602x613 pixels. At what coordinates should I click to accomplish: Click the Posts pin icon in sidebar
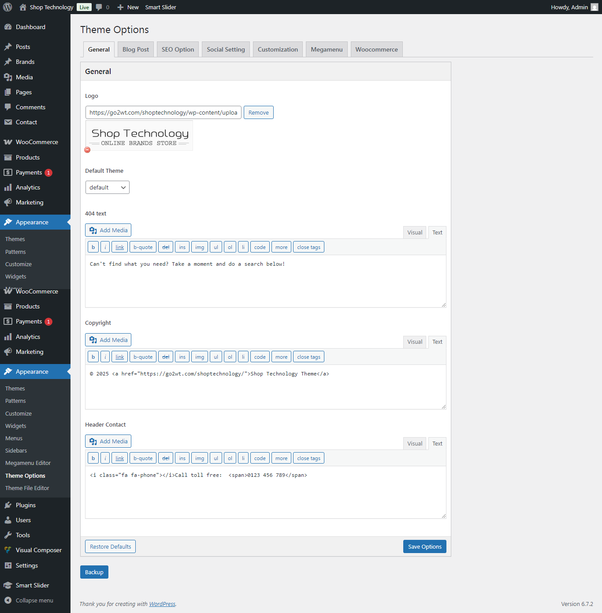pos(8,47)
